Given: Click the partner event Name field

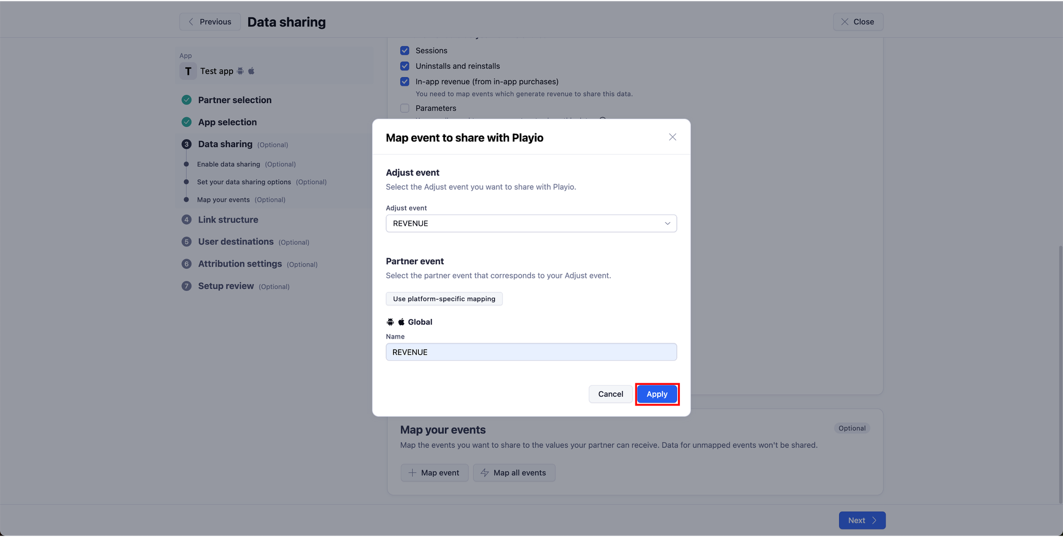Looking at the screenshot, I should click(x=531, y=352).
